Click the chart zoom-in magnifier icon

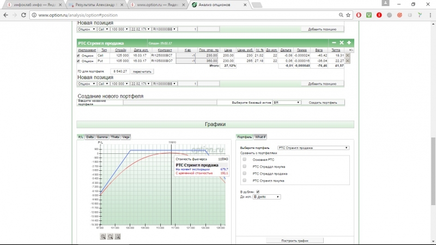(x=103, y=236)
